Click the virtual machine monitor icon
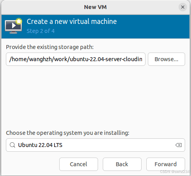191x176 pixels. point(13,26)
